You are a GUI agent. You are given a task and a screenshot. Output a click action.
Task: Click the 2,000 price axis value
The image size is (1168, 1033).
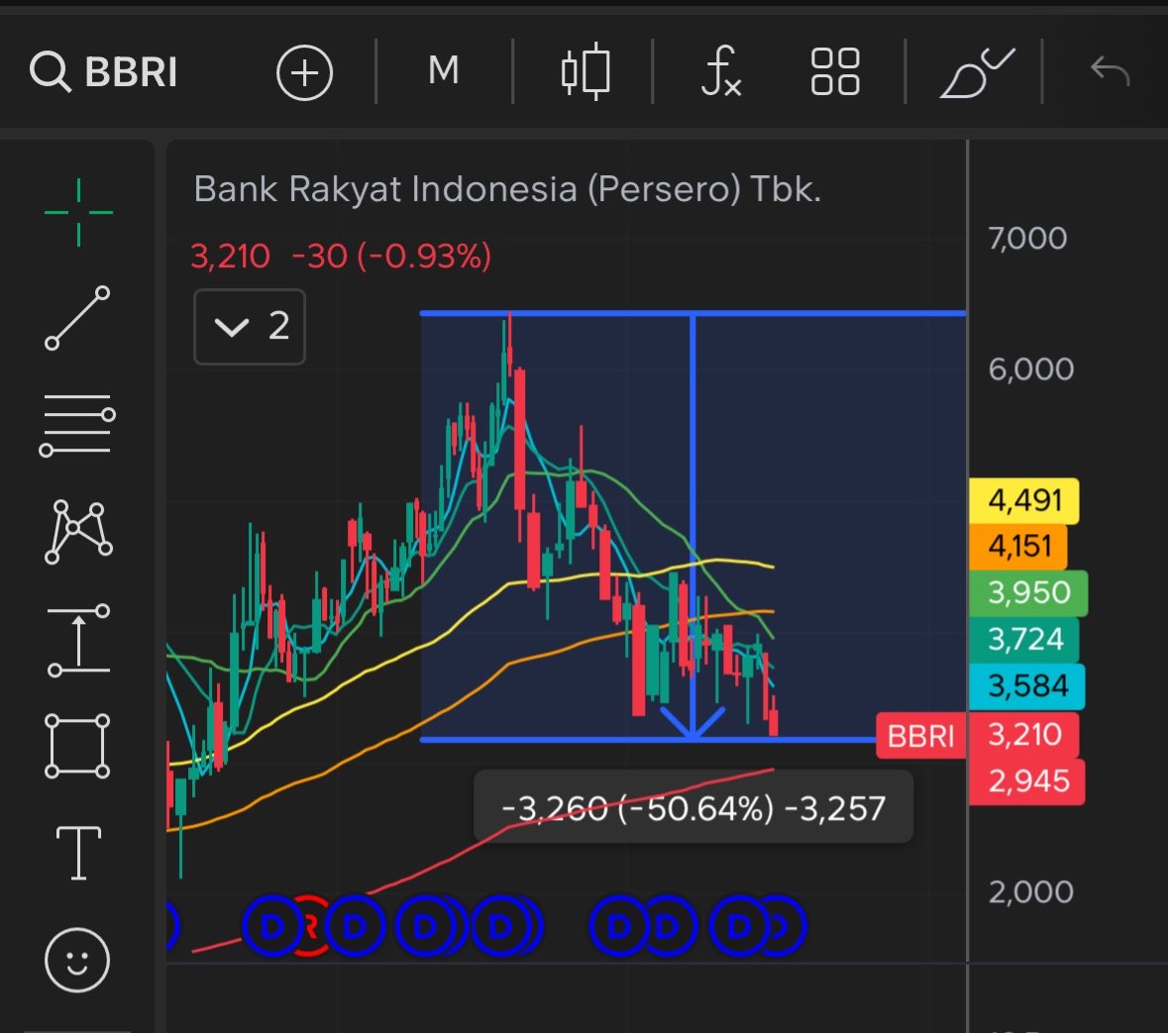click(1031, 892)
